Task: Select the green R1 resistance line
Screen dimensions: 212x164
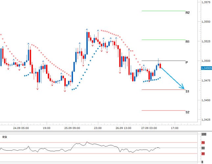Action: [x=163, y=40]
